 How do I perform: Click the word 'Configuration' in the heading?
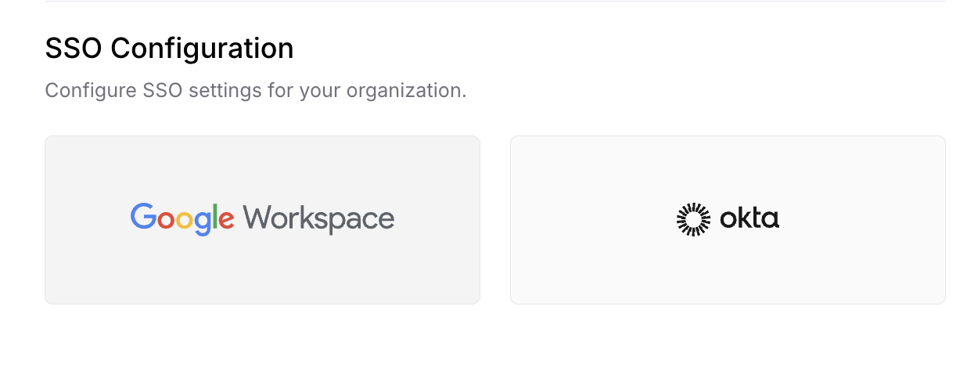[202, 49]
